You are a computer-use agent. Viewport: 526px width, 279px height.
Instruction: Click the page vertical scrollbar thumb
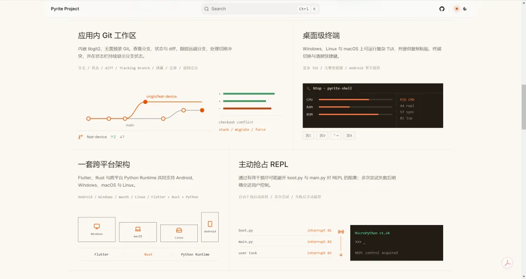pos(523,106)
